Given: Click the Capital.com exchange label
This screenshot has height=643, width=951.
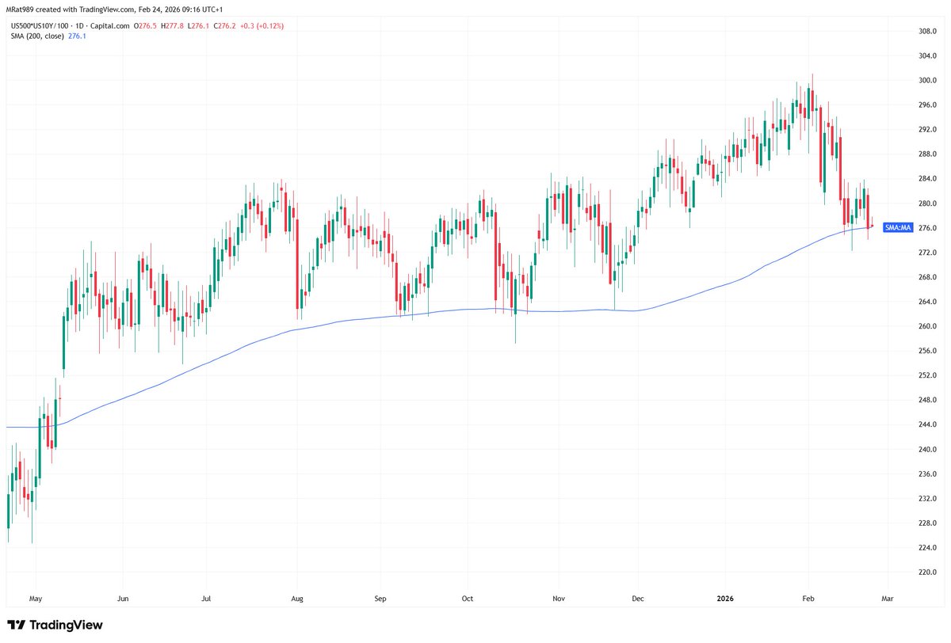Looking at the screenshot, I should tap(111, 25).
